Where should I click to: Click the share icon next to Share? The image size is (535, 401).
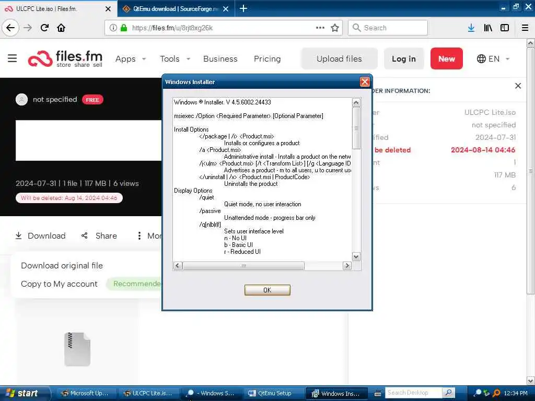(84, 235)
